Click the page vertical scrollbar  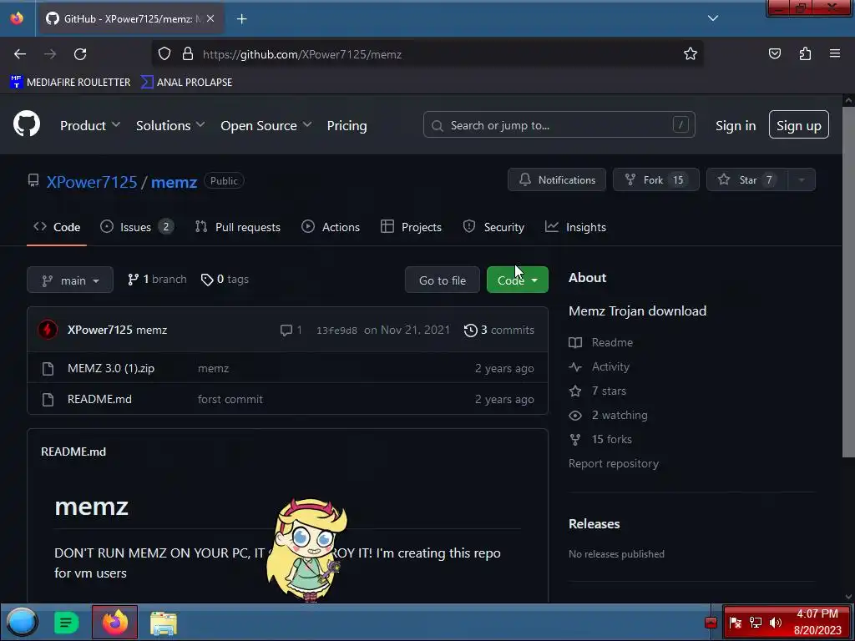point(848,282)
